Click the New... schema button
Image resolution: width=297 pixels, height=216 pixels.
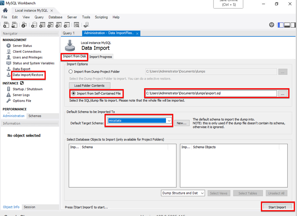[x=182, y=123]
